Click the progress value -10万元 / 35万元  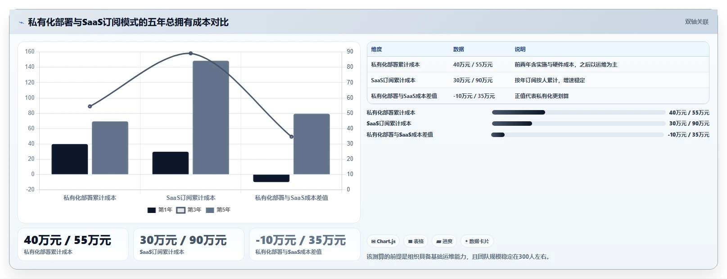pos(688,135)
